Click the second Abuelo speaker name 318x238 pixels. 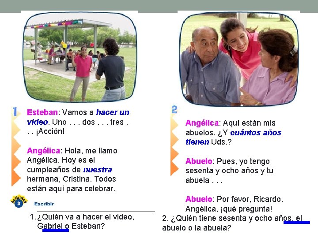(x=199, y=199)
